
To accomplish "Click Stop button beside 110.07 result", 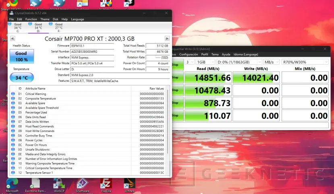I will [178, 116].
